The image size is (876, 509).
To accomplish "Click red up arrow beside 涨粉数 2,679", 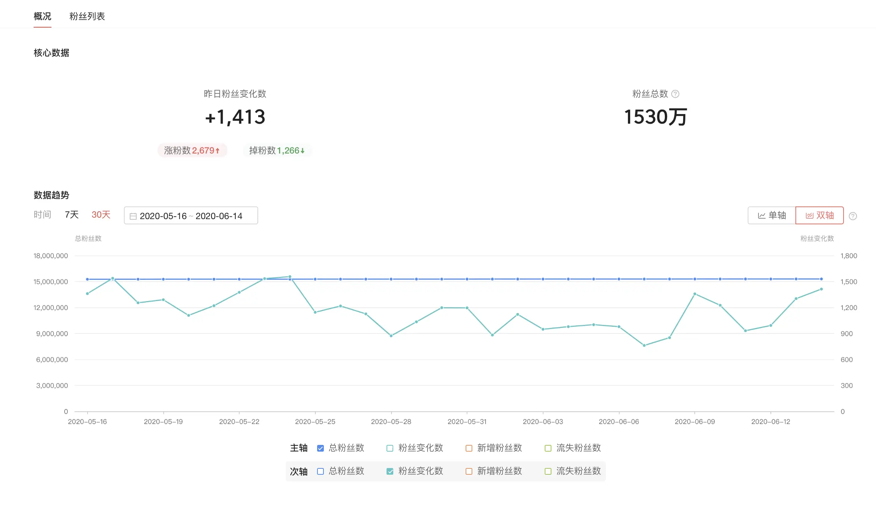I will pos(218,151).
